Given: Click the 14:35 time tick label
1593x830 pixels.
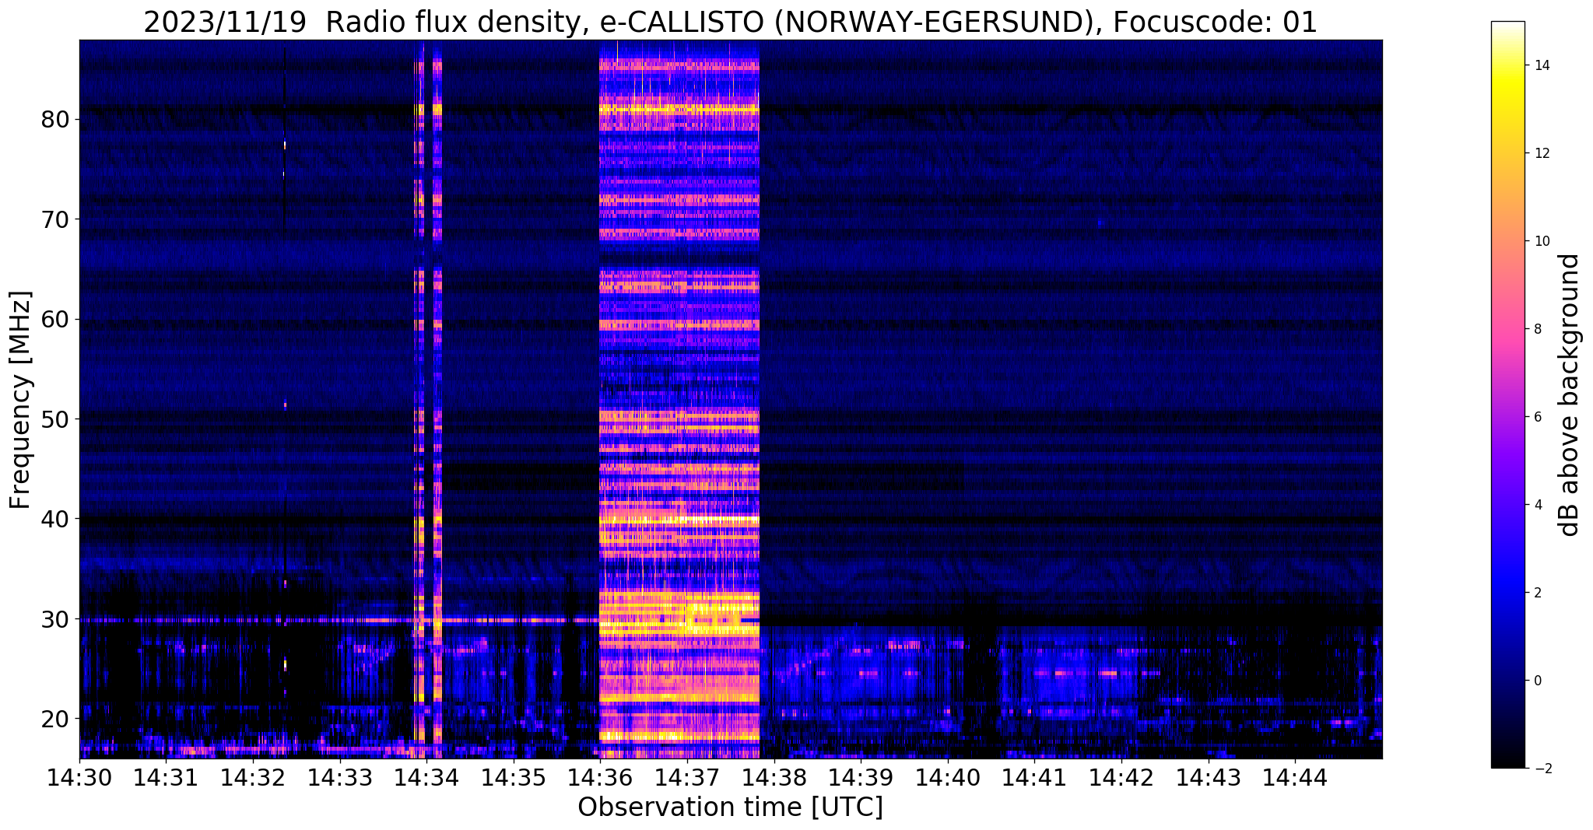Looking at the screenshot, I should (514, 777).
